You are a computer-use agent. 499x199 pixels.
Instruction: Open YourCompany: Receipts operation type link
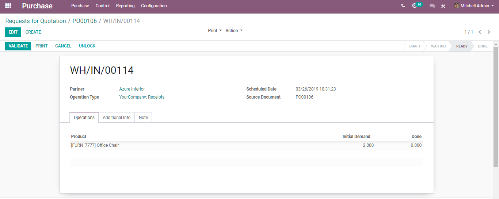(x=142, y=97)
